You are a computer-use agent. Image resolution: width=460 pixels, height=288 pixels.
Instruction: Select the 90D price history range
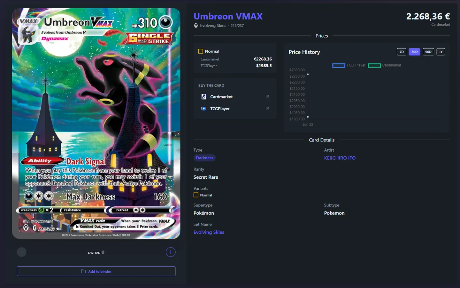[428, 52]
